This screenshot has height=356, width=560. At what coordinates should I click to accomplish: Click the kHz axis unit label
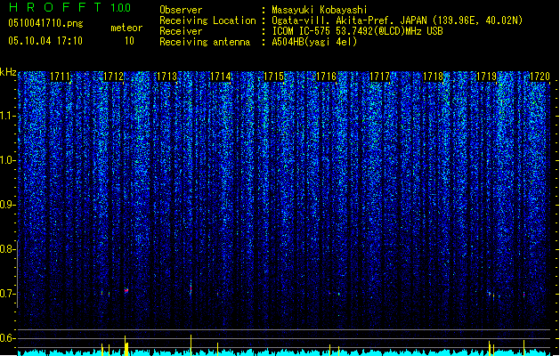[x=8, y=72]
